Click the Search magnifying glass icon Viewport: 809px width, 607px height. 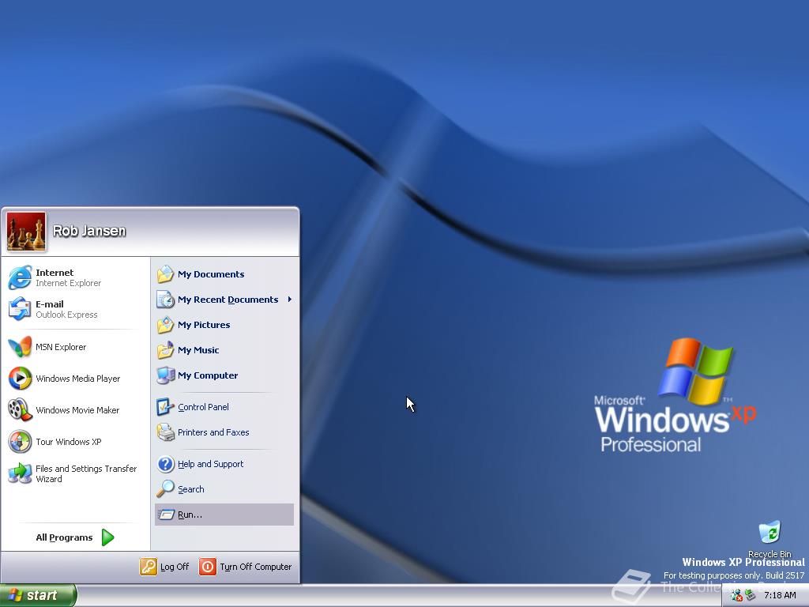click(165, 488)
